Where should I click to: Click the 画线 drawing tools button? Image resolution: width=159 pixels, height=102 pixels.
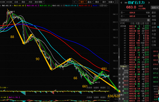tap(97, 2)
